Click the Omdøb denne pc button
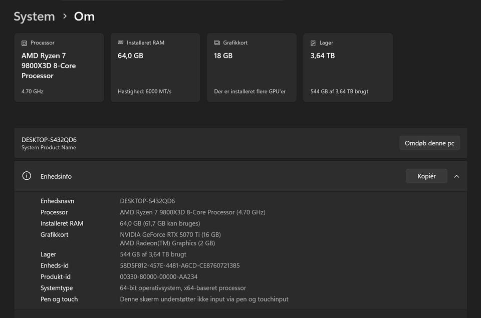The height and width of the screenshot is (318, 481). point(429,143)
